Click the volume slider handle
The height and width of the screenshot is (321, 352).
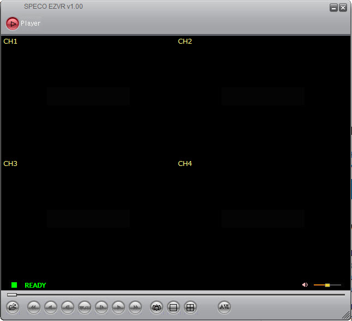click(x=327, y=285)
